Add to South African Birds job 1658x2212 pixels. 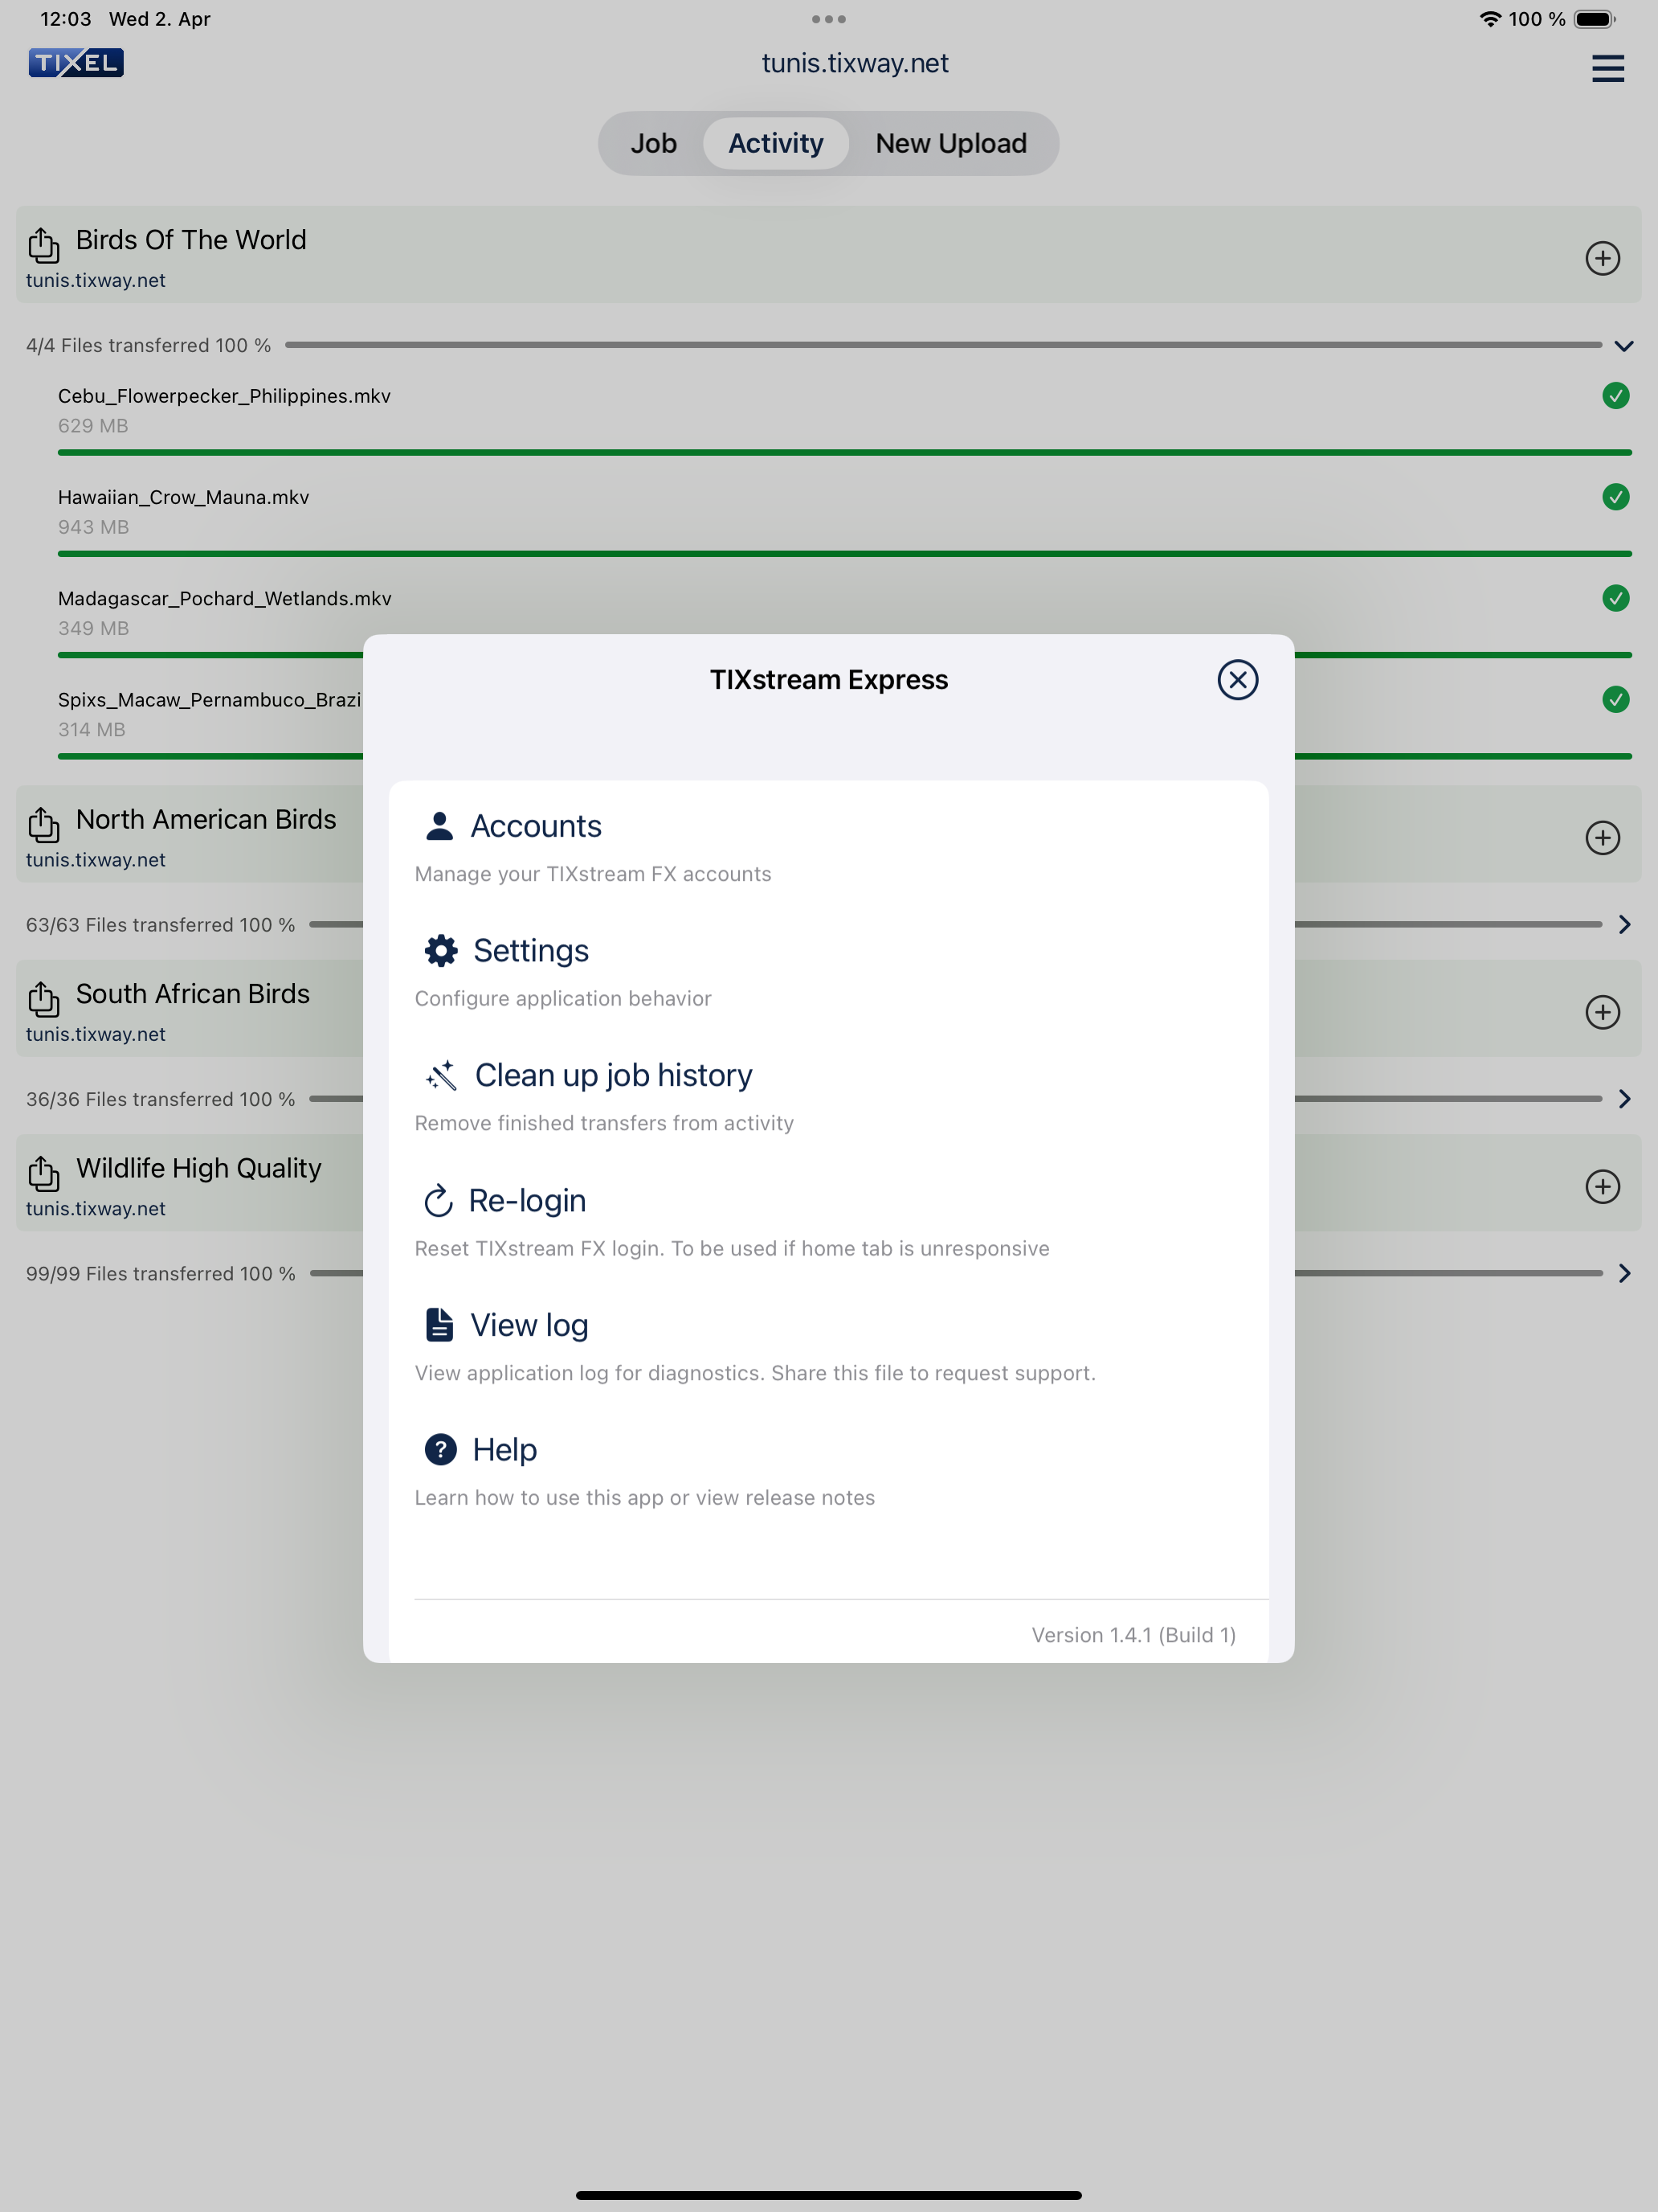(1602, 1011)
